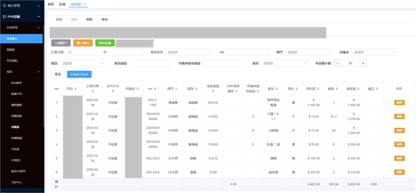Sort the table by the 類別 column
This screenshot has height=193, width=416.
click(x=196, y=88)
